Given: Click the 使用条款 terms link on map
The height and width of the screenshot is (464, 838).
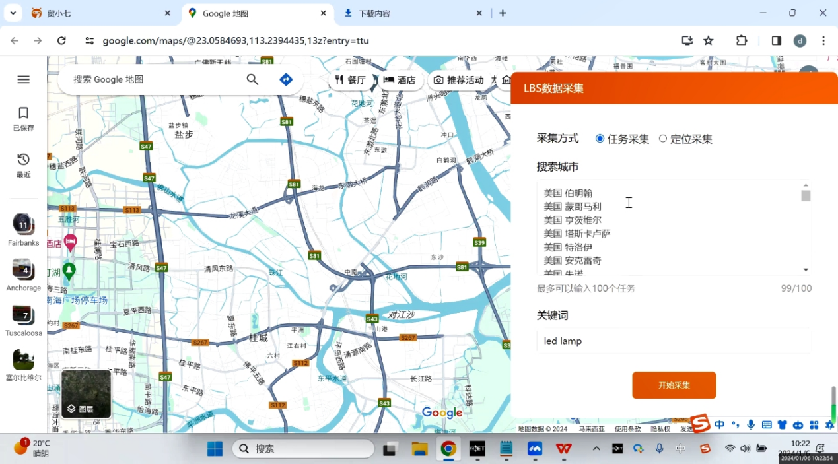Looking at the screenshot, I should [627, 429].
